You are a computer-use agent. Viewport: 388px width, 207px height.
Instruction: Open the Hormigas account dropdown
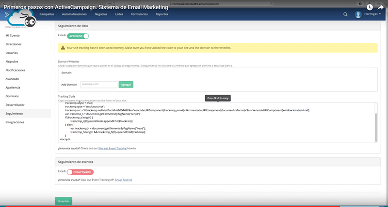coord(372,15)
